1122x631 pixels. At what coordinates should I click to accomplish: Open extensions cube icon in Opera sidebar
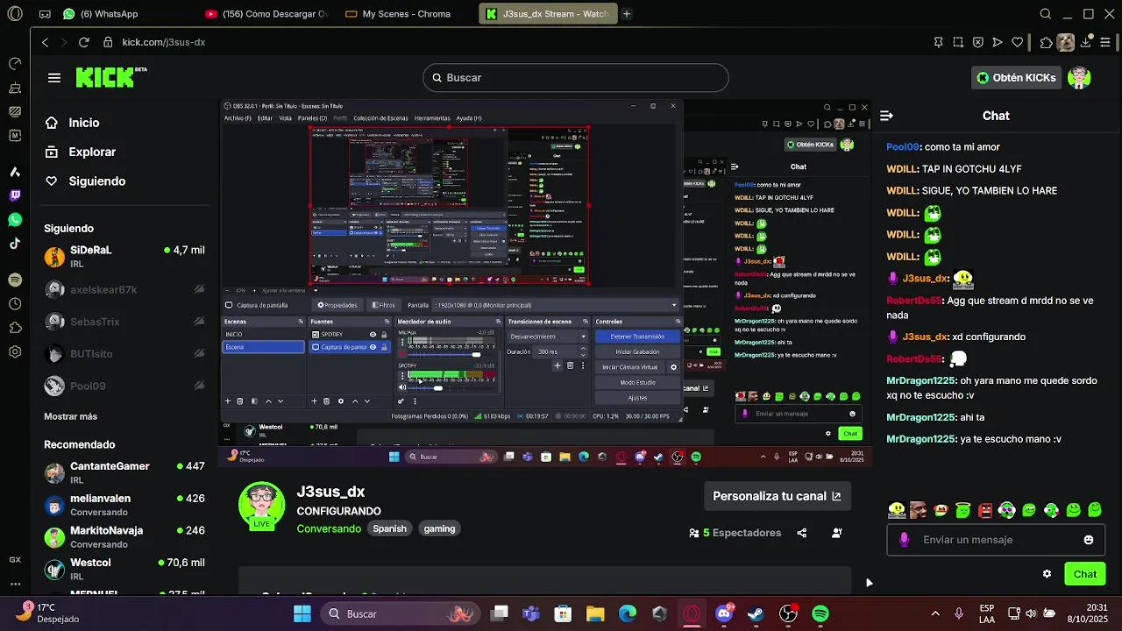pos(15,328)
